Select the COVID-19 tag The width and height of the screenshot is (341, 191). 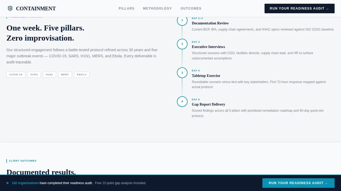pos(16,75)
